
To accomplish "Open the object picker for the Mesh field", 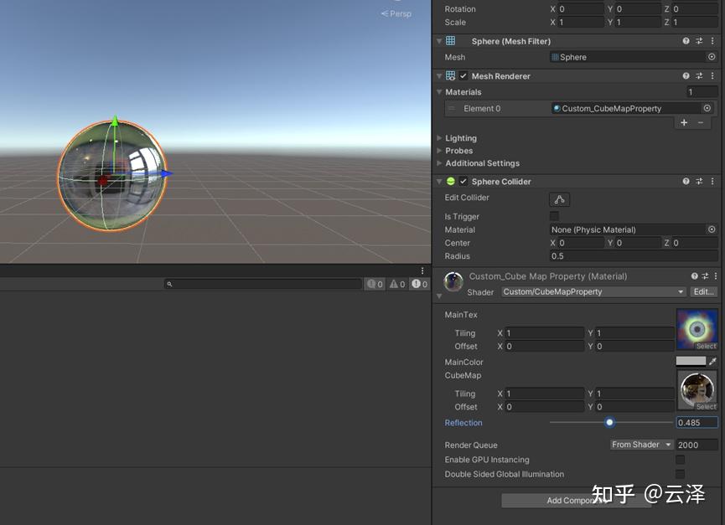I will (712, 57).
